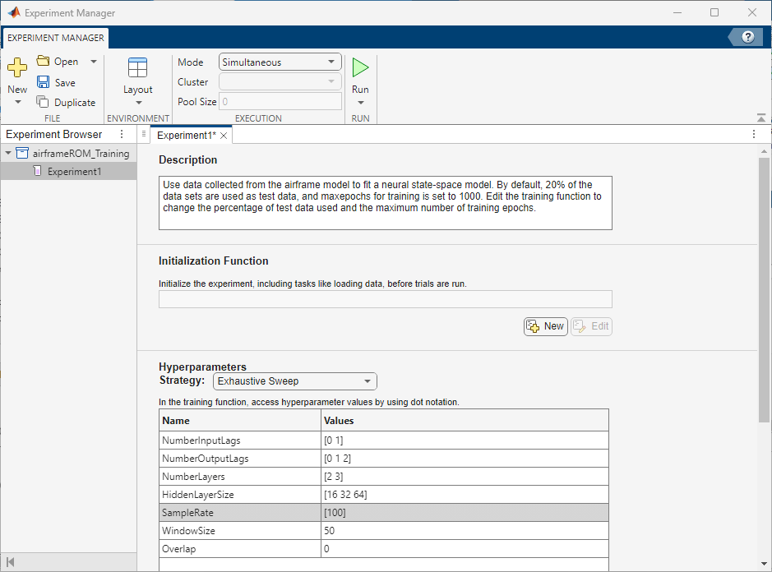Expand the Run button dropdown arrow
Viewport: 772px width, 572px height.
(361, 102)
